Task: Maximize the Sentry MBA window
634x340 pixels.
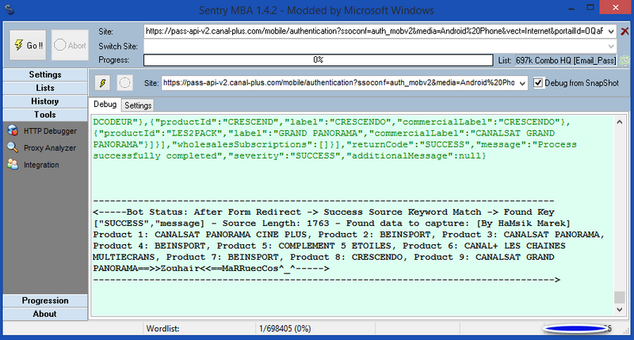Action: click(590, 8)
